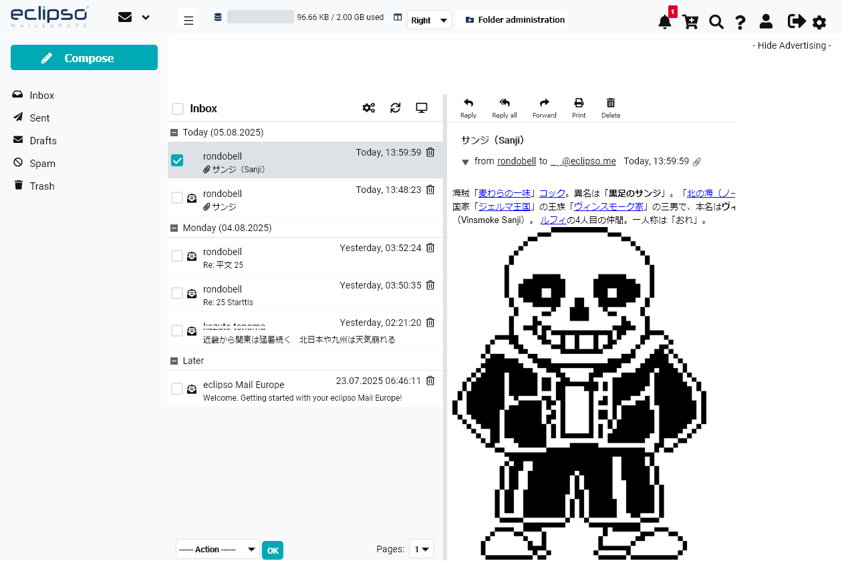Check the box for the 13:48:23 サンジ message
This screenshot has height=561, width=842.
click(x=177, y=198)
